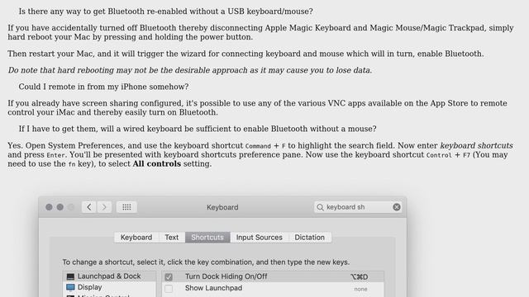
Task: Clear the search field with the X icon
Action: [x=397, y=207]
